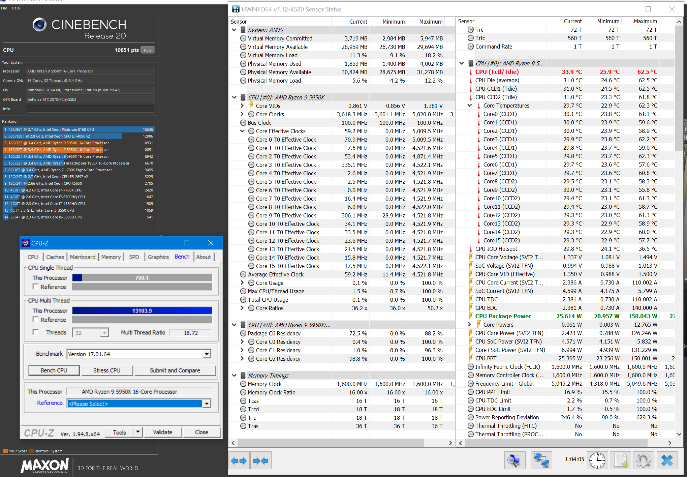Click the Run button beside CPU score
Screen dimensions: 687x477
pos(147,50)
